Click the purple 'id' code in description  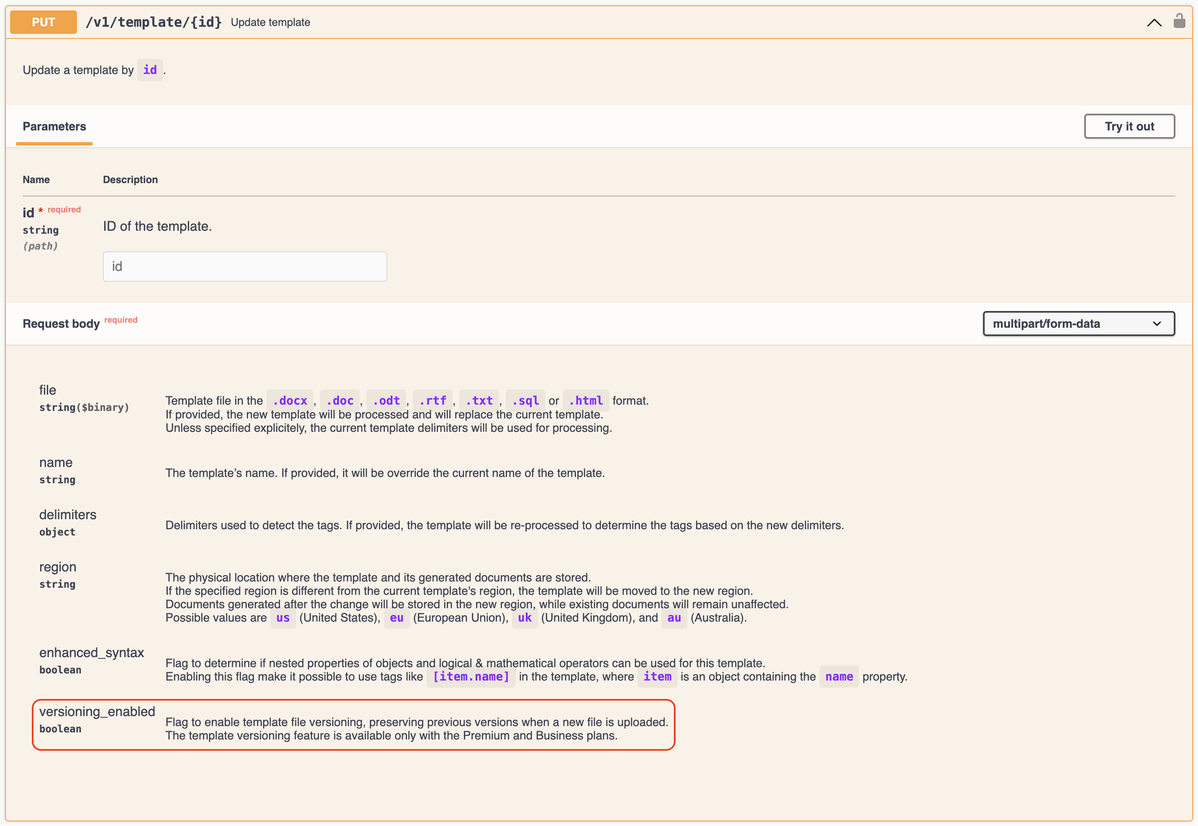click(150, 70)
